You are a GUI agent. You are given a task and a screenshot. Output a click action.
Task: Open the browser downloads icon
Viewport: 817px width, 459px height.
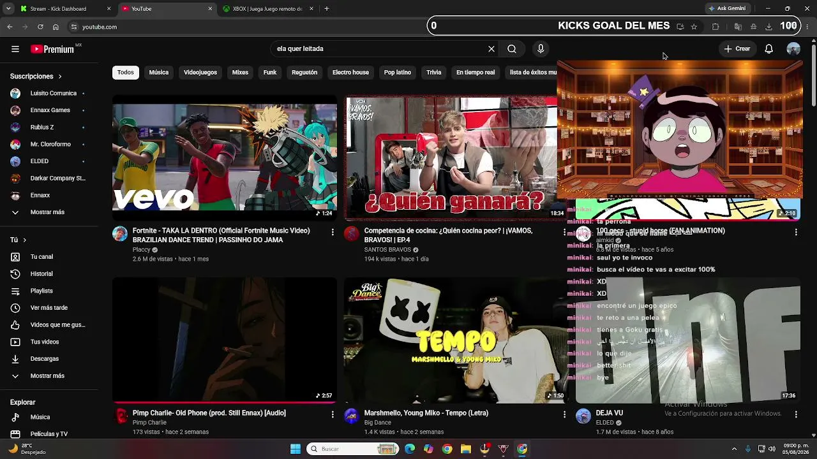point(768,27)
